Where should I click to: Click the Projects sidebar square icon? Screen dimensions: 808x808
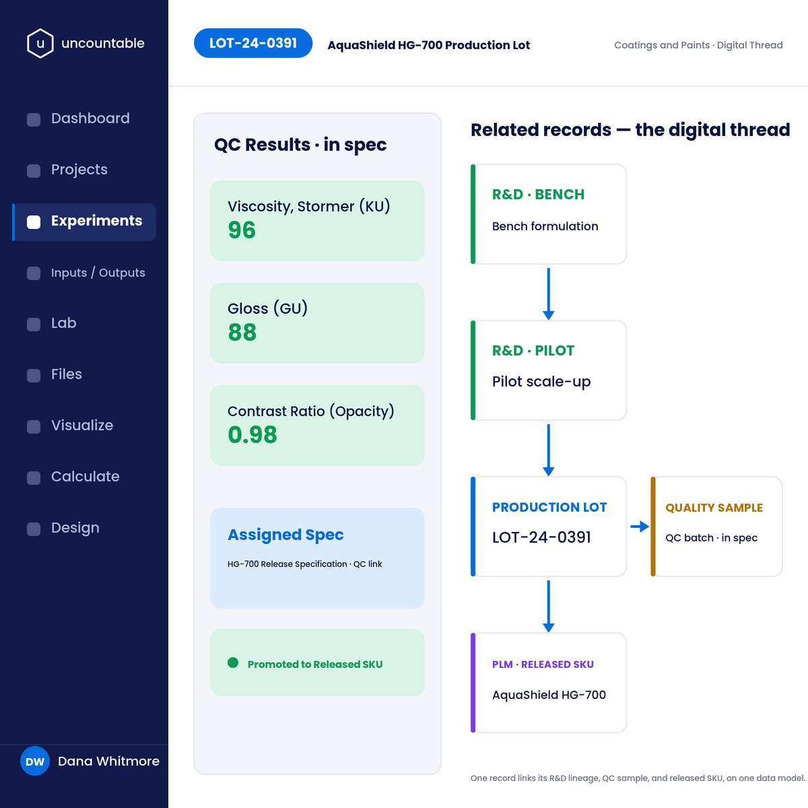point(34,171)
